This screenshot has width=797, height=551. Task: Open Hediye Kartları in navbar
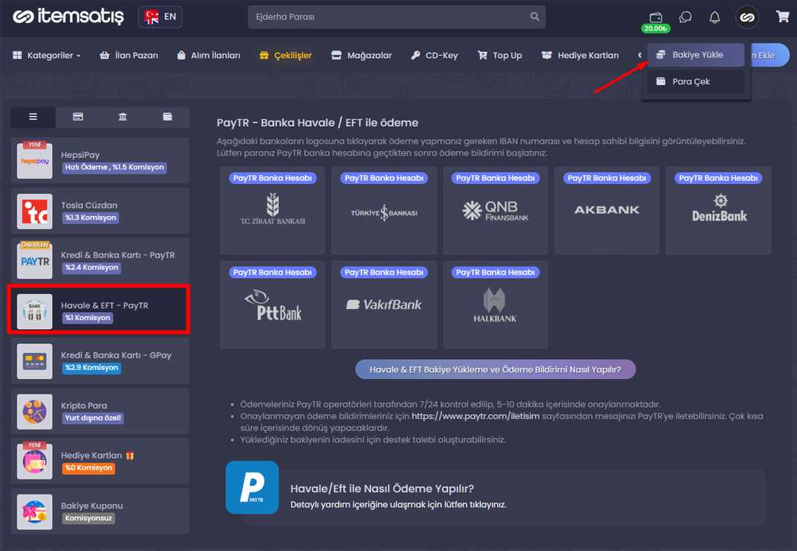coord(580,55)
